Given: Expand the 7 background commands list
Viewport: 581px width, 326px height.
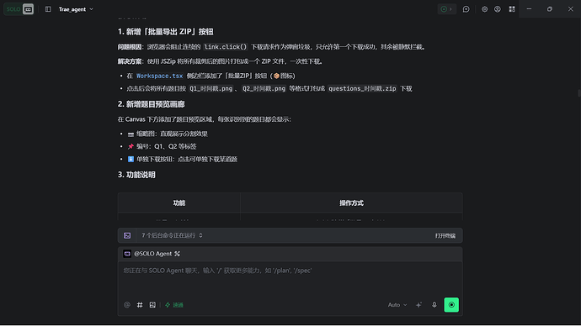Looking at the screenshot, I should pos(173,235).
